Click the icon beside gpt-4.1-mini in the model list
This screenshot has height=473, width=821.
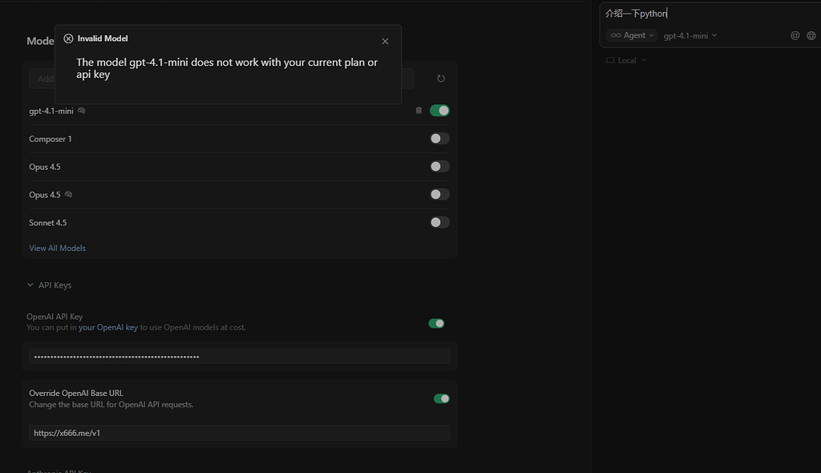point(81,111)
